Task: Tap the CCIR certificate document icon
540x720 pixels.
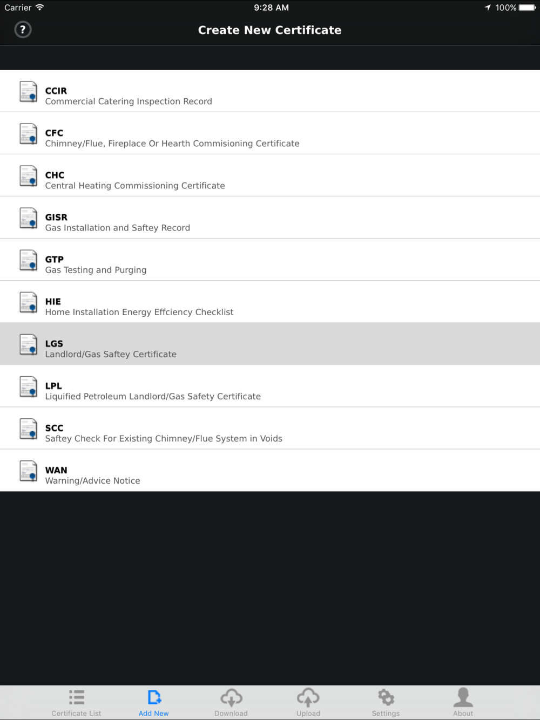Action: pyautogui.click(x=28, y=92)
